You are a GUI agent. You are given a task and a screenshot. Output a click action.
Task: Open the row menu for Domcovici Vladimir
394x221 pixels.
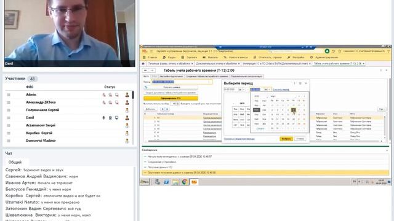coord(9,141)
